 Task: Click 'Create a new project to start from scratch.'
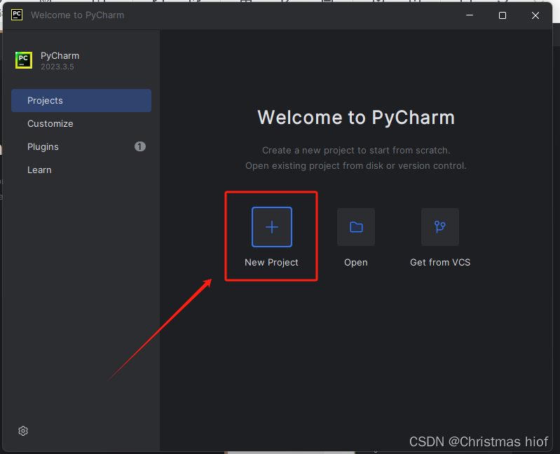tap(356, 150)
